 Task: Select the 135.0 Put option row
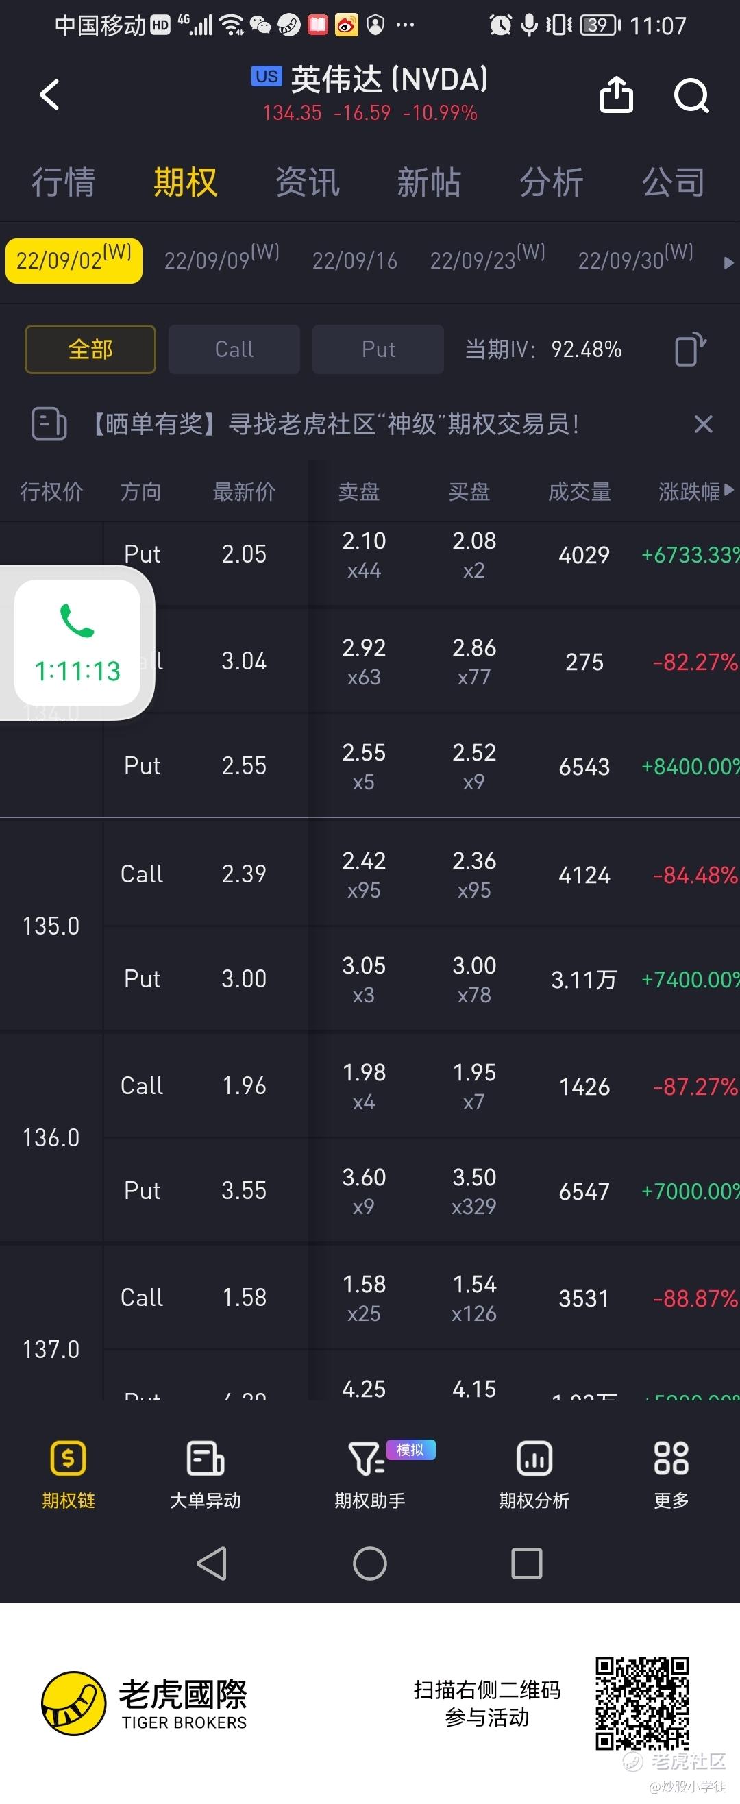click(421, 979)
